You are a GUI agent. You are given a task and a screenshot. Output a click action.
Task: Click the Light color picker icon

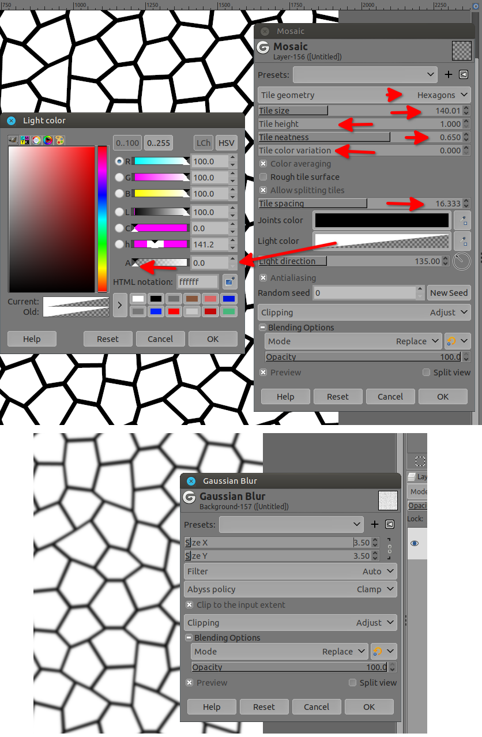462,241
